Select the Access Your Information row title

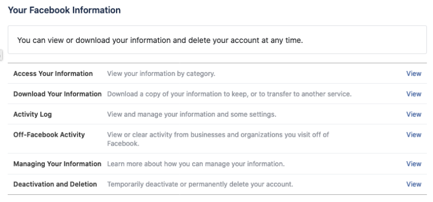[x=53, y=74]
